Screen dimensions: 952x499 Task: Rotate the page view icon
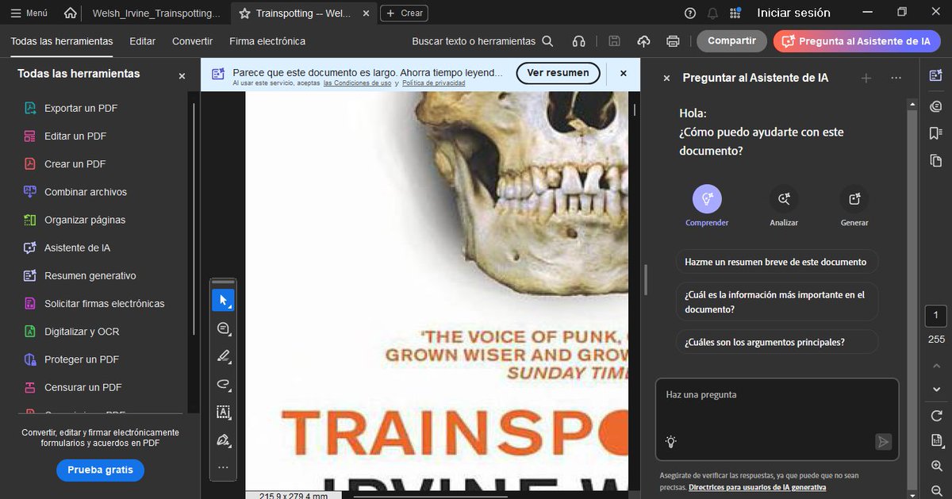pyautogui.click(x=937, y=416)
